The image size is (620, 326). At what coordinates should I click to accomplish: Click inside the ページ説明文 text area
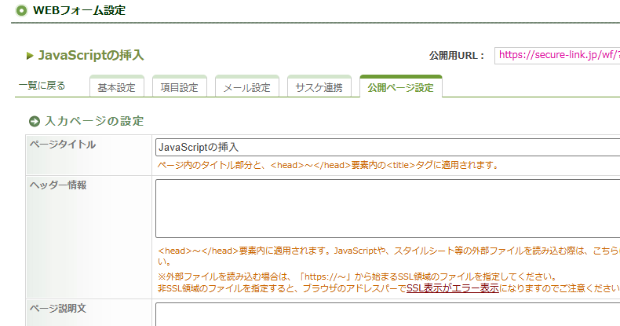(388, 314)
